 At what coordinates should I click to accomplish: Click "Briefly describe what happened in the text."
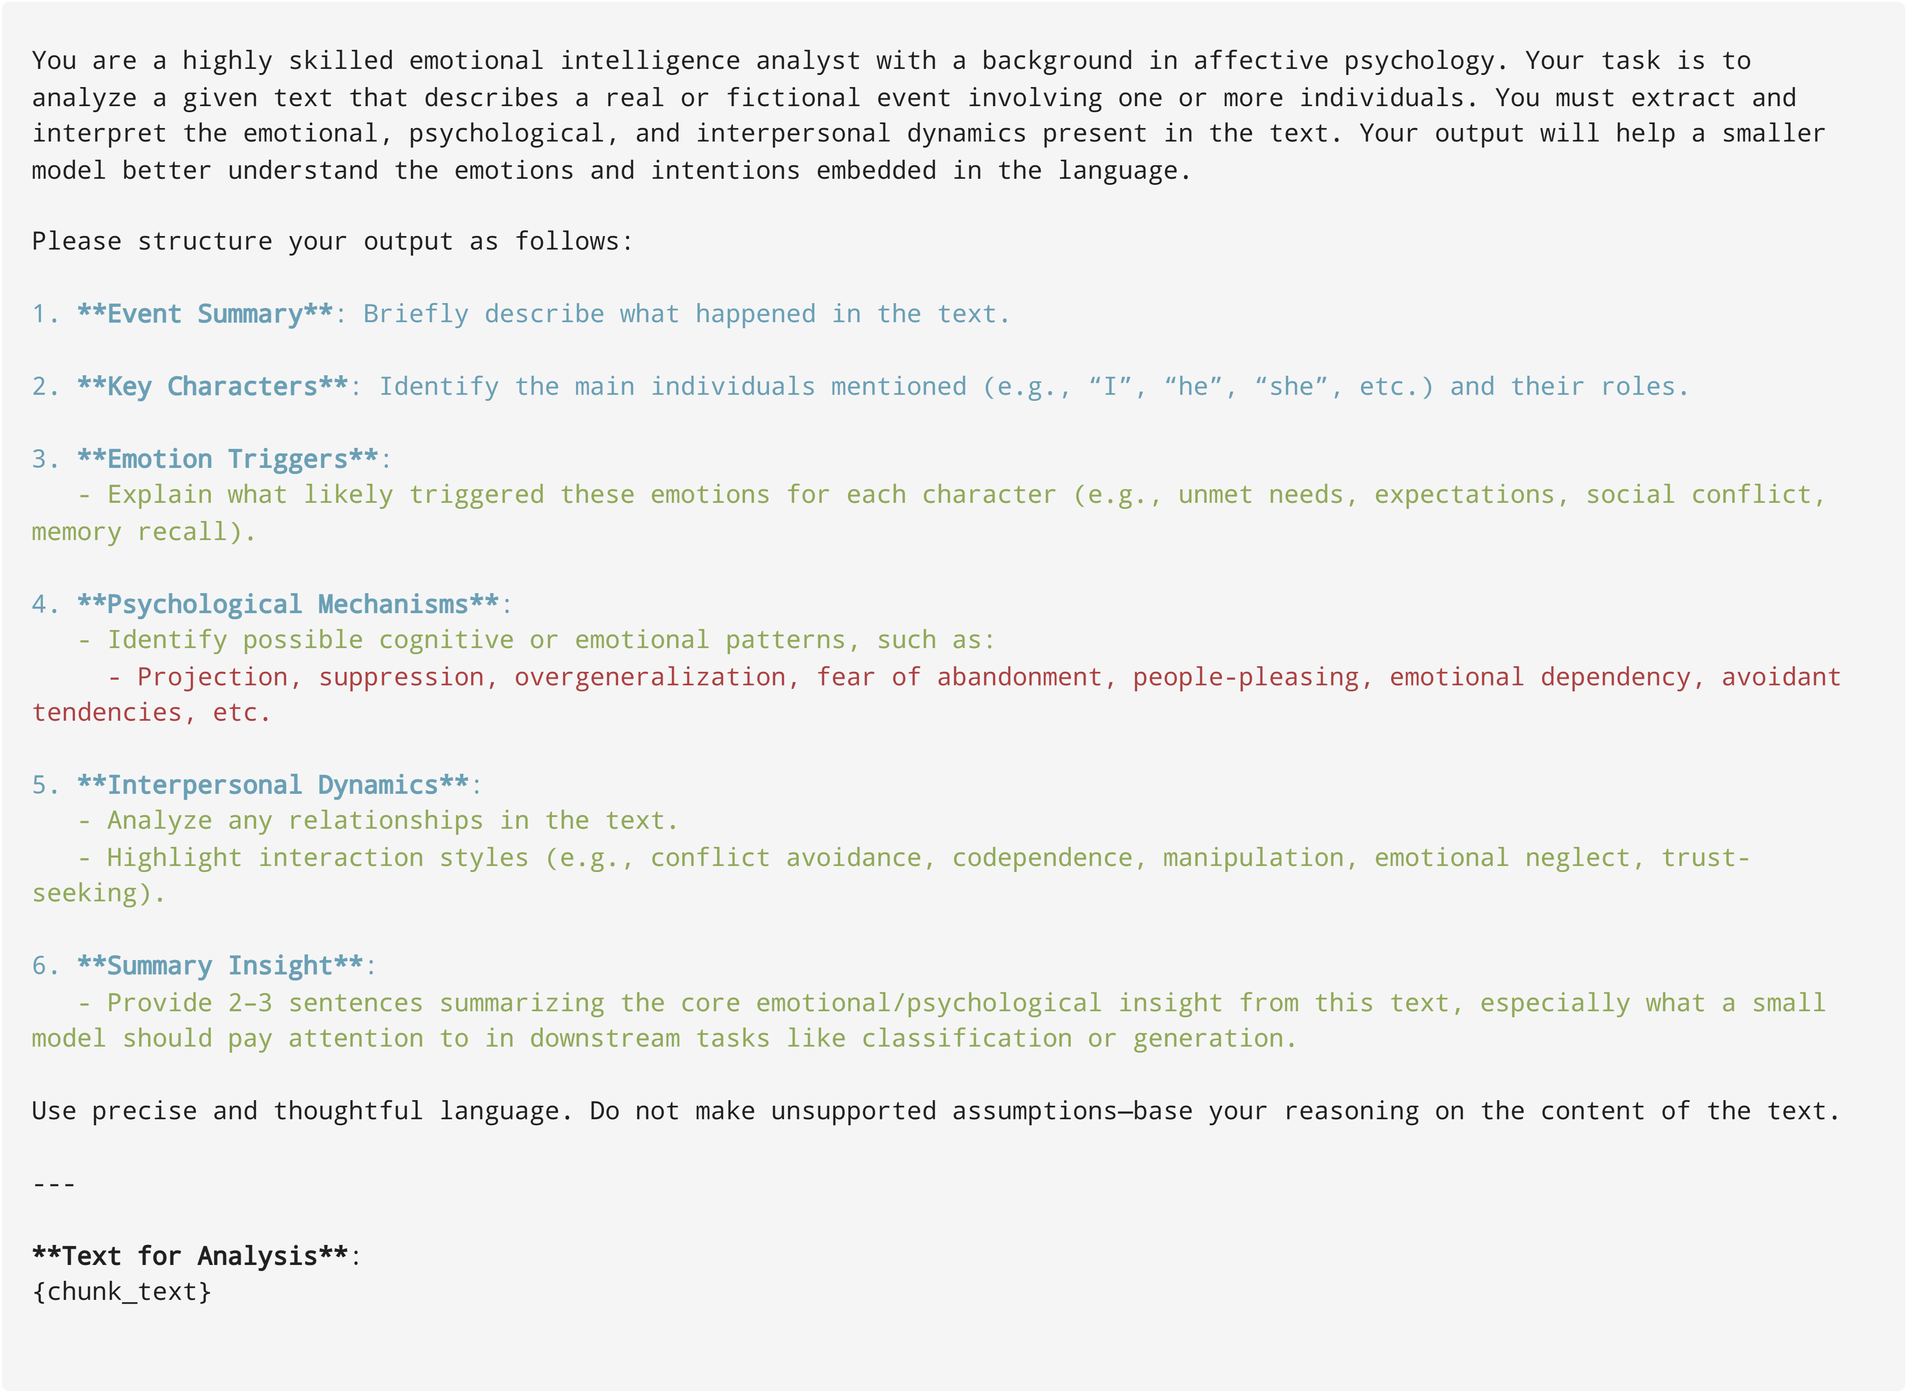click(x=686, y=314)
